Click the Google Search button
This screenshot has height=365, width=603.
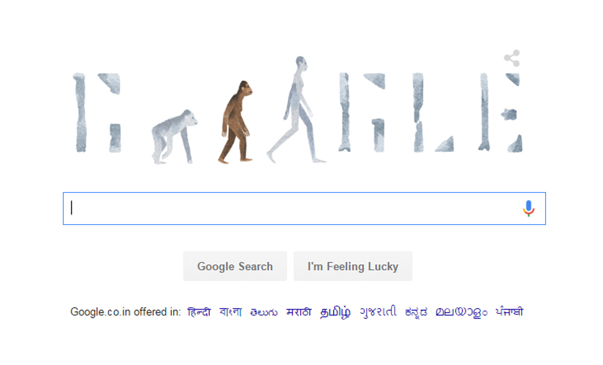click(x=235, y=266)
